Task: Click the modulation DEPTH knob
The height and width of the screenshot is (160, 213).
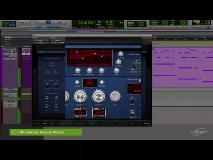Action: (56, 98)
